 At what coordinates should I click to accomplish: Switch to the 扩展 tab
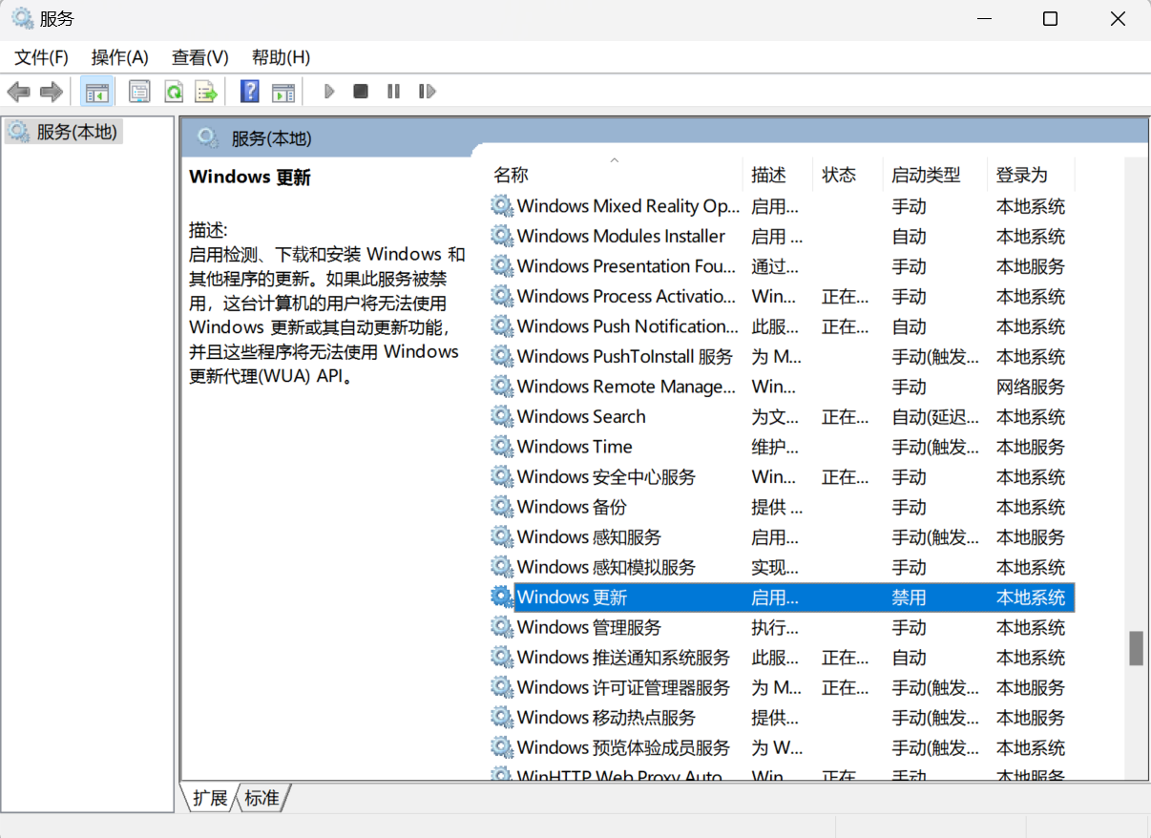point(209,798)
